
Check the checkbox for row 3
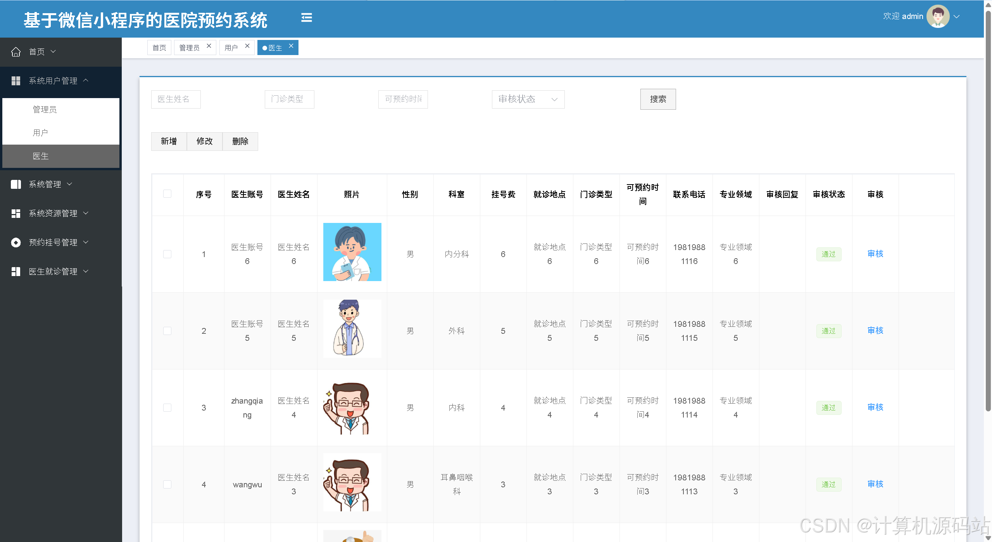click(x=167, y=407)
